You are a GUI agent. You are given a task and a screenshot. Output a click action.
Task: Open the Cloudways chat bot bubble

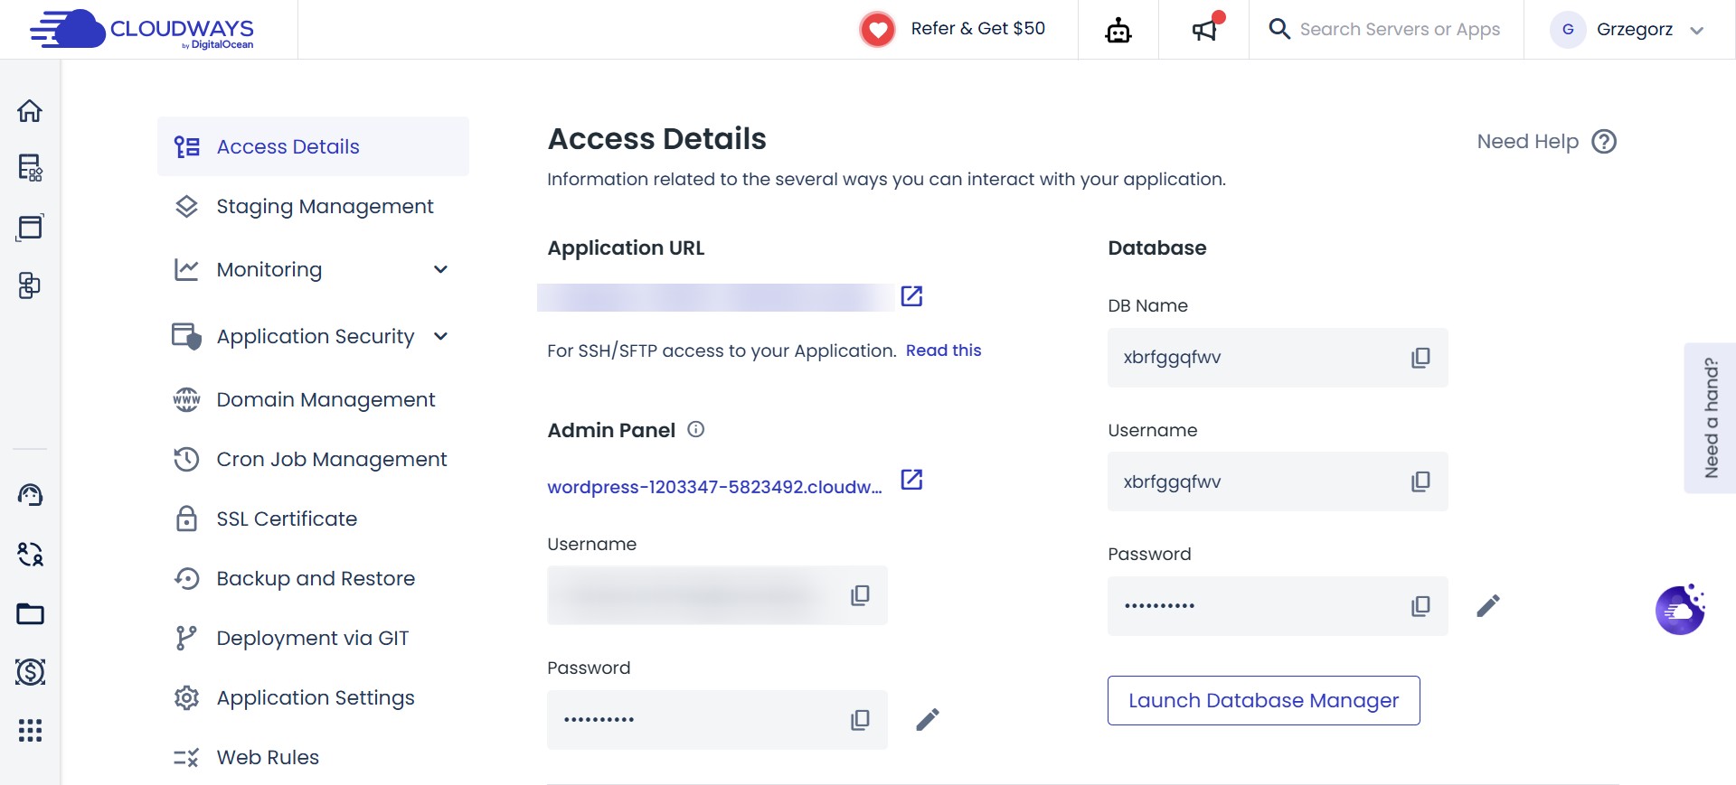tap(1680, 610)
